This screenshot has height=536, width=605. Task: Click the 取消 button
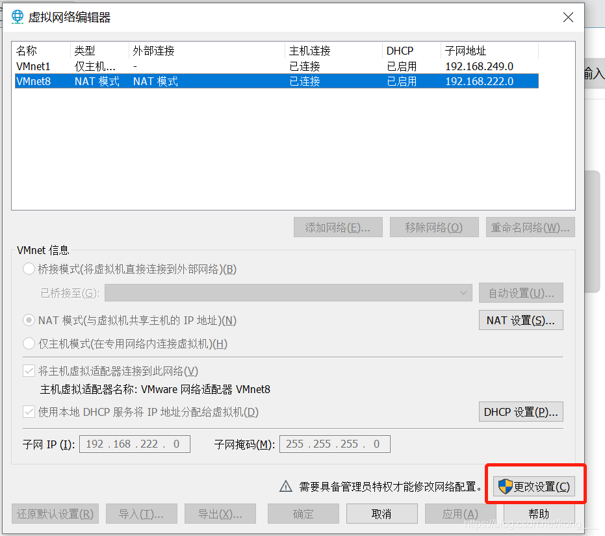(x=381, y=514)
